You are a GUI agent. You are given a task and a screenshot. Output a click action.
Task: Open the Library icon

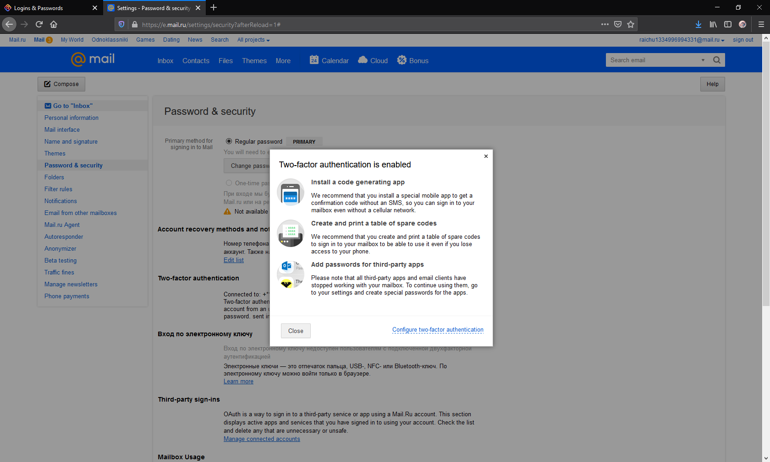[713, 24]
